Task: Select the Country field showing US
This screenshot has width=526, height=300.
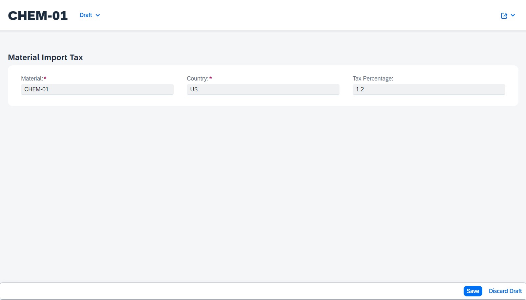Action: (x=263, y=89)
